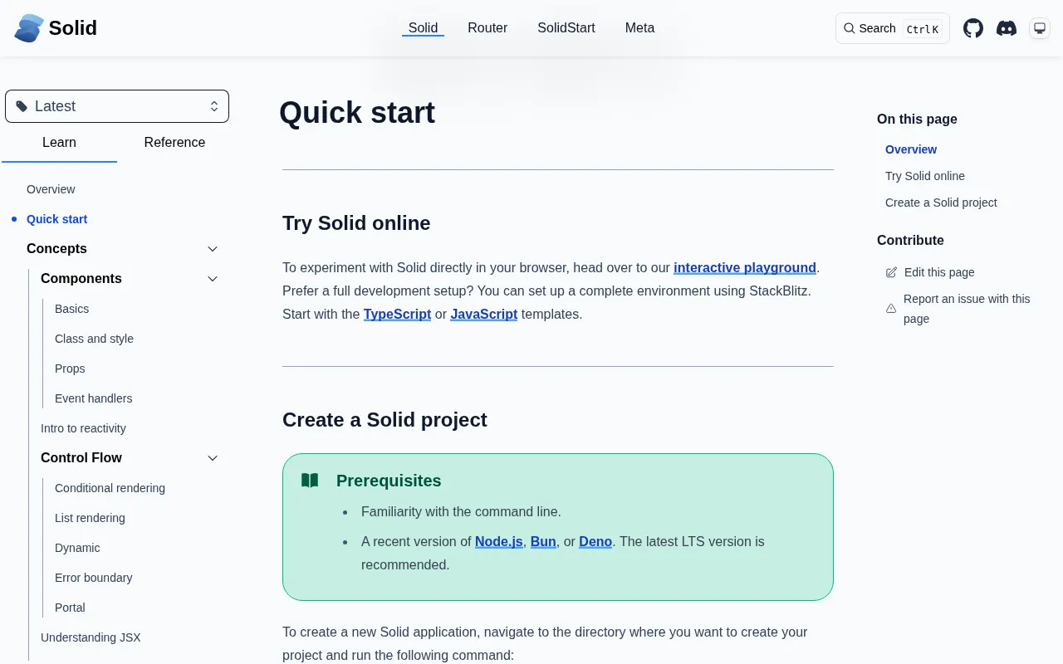Switch to the SolidStart top tab

tap(566, 28)
